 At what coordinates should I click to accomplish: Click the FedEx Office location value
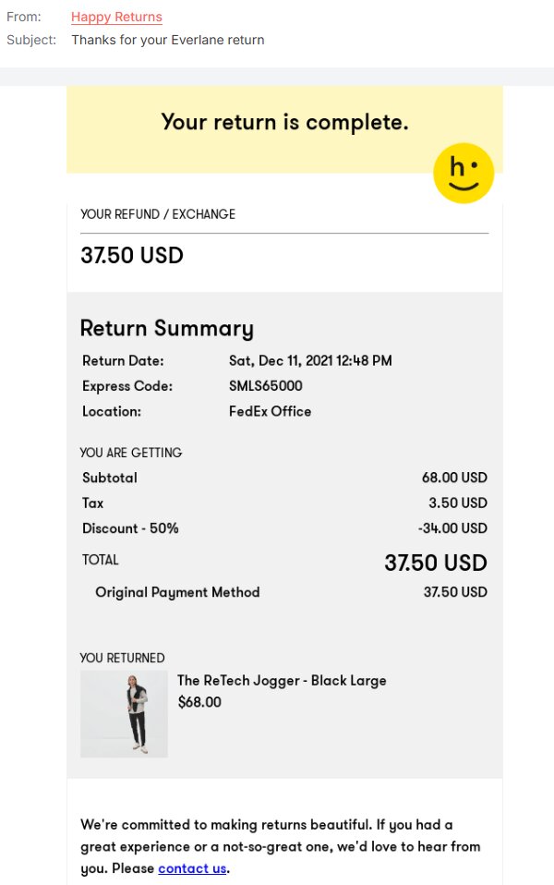click(x=268, y=411)
